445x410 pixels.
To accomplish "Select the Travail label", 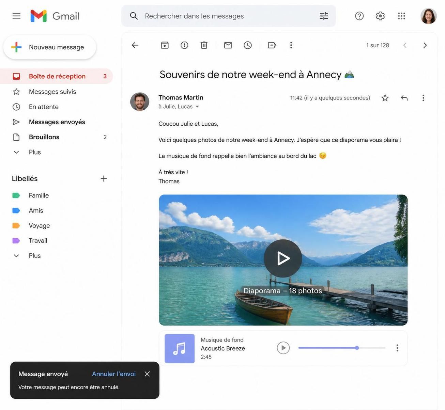I will [38, 241].
